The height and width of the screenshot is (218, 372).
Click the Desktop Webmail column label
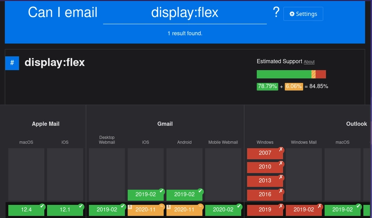click(107, 140)
